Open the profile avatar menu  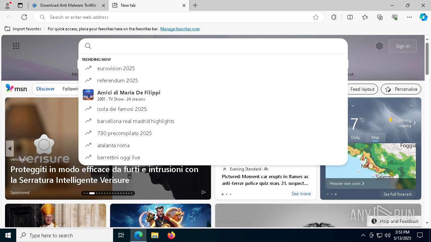[7, 5]
